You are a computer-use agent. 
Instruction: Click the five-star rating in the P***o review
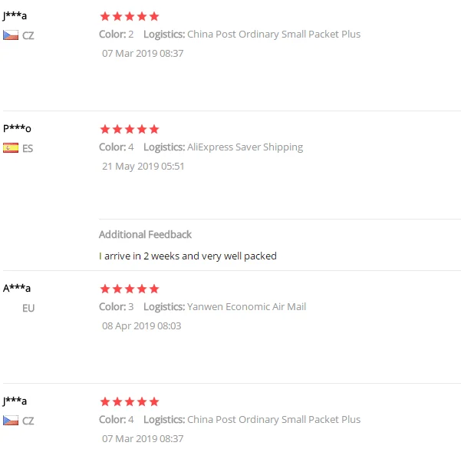click(130, 129)
